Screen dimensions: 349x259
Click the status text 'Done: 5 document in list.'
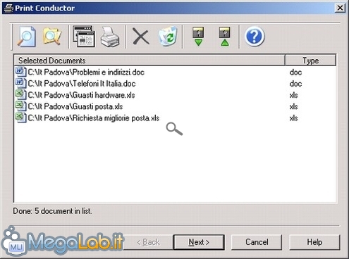click(52, 211)
